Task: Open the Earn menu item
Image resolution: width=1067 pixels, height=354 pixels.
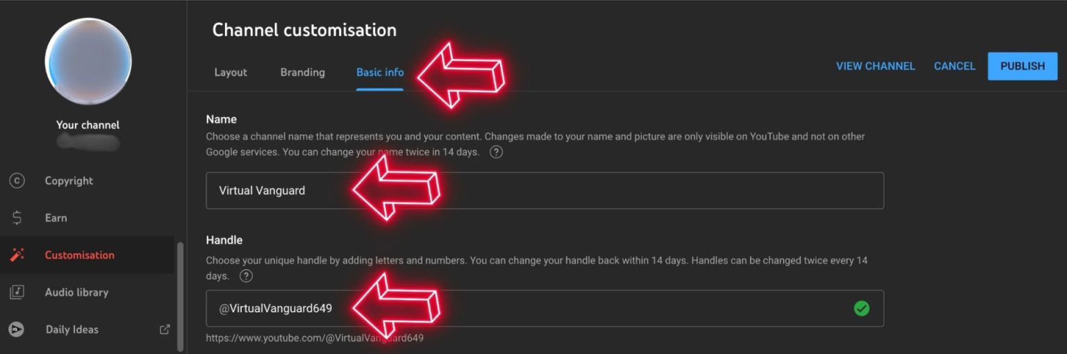Action: 56,218
